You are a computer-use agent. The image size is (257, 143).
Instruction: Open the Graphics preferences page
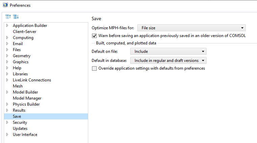point(21,62)
